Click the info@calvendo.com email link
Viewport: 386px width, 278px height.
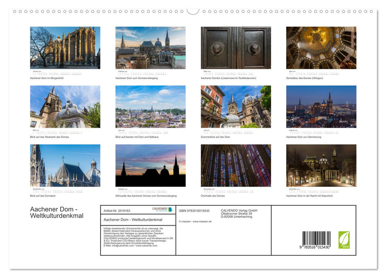click(x=121, y=246)
